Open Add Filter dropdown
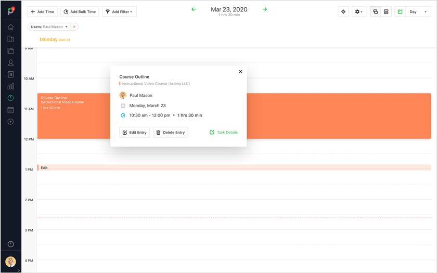The height and width of the screenshot is (273, 437). click(119, 11)
